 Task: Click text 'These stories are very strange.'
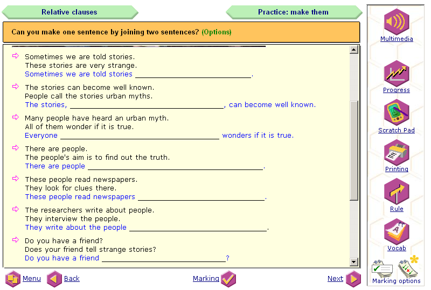point(81,66)
